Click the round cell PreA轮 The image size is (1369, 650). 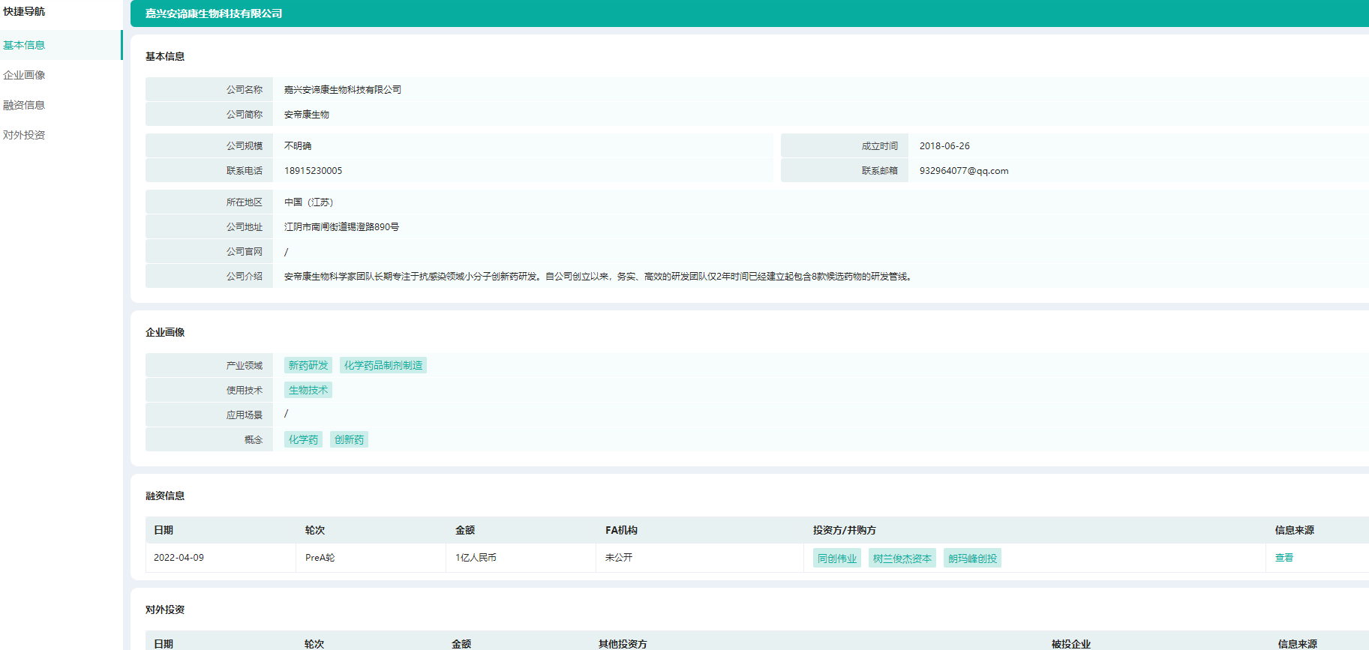[320, 558]
